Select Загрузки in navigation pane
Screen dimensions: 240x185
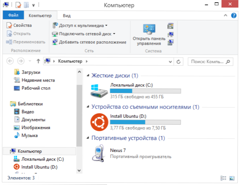tap(27, 72)
